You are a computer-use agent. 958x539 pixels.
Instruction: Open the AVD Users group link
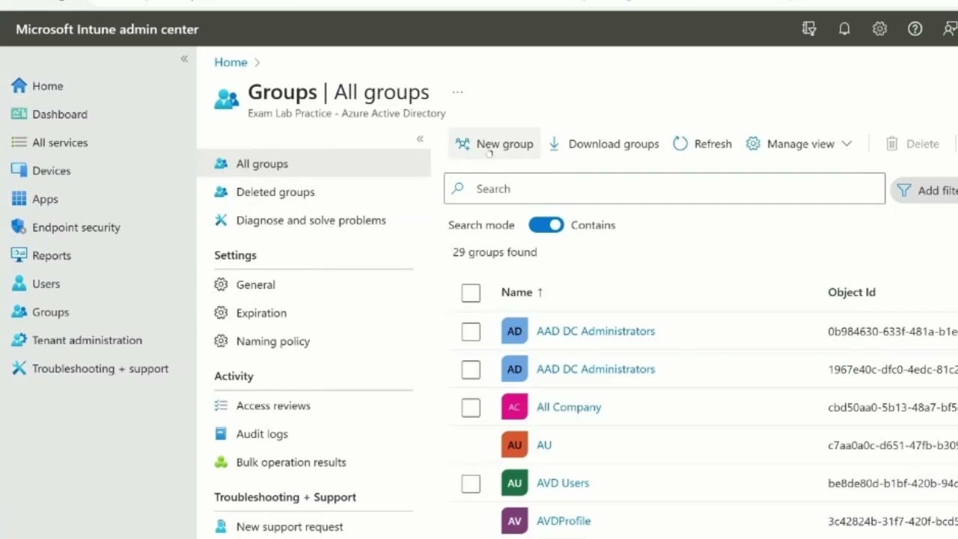(x=563, y=483)
